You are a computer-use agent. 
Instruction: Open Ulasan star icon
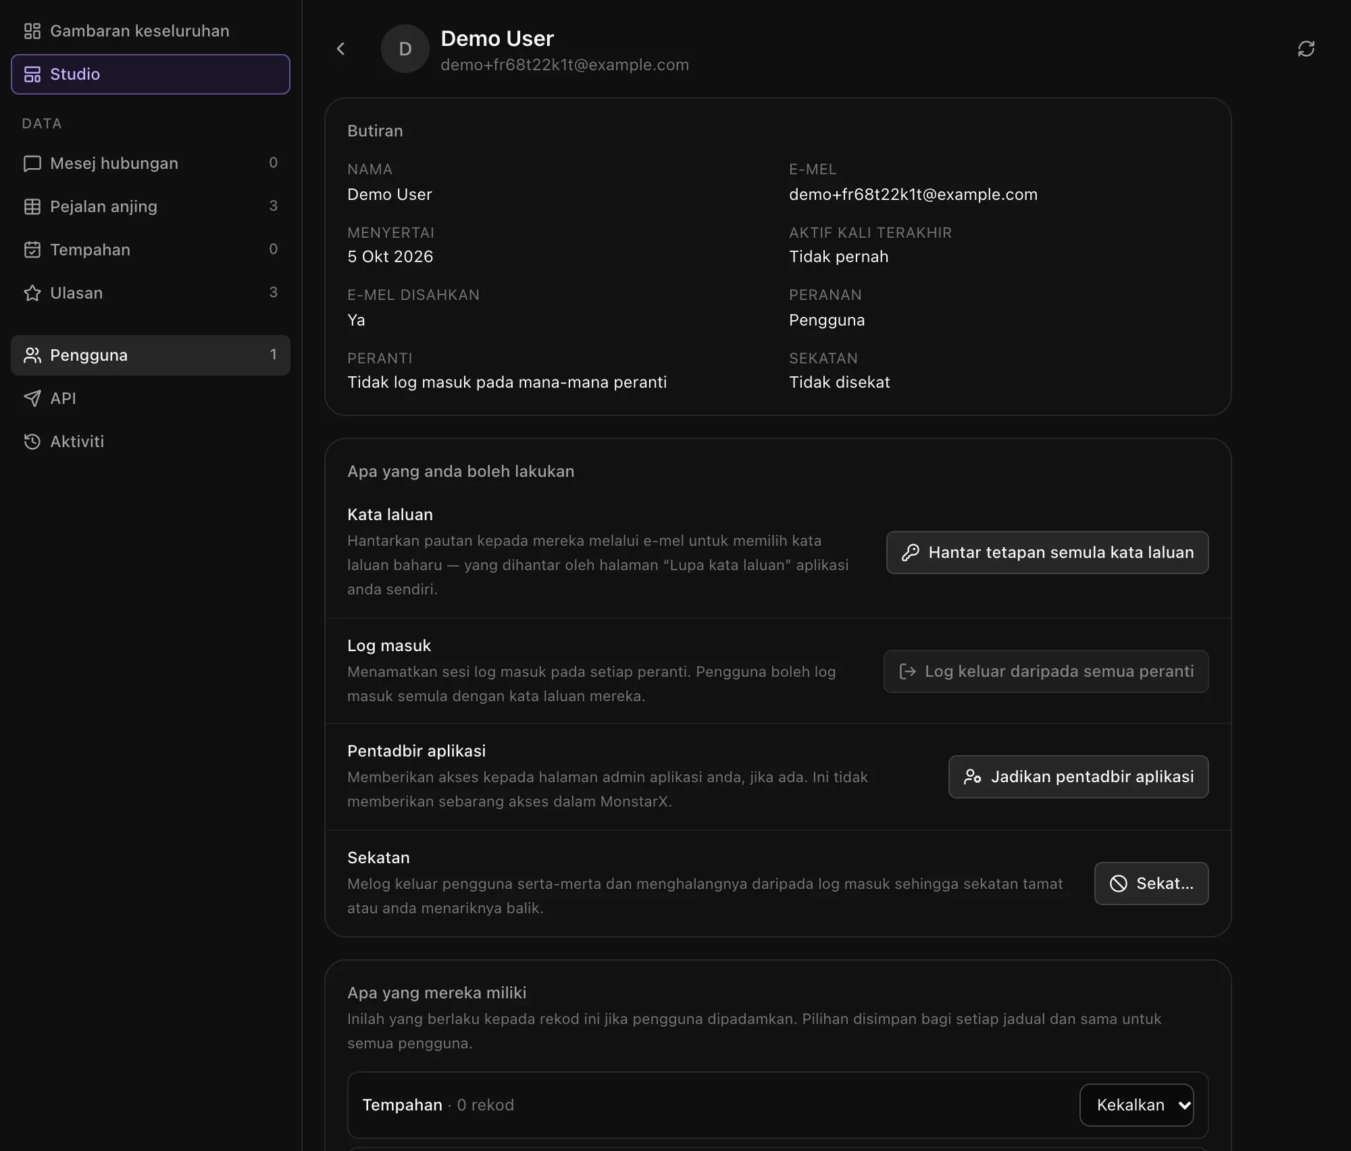coord(32,293)
